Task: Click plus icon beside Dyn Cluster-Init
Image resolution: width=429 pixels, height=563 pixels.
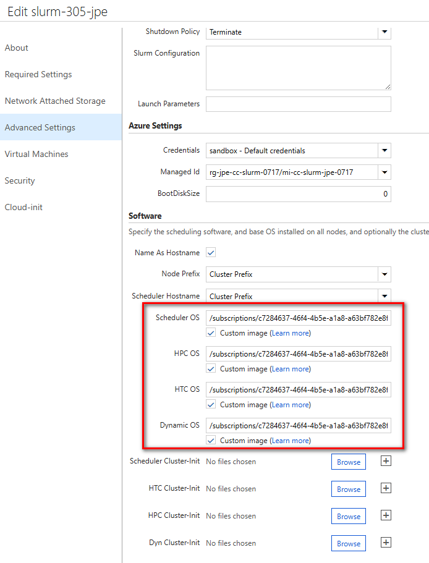Action: coord(386,543)
